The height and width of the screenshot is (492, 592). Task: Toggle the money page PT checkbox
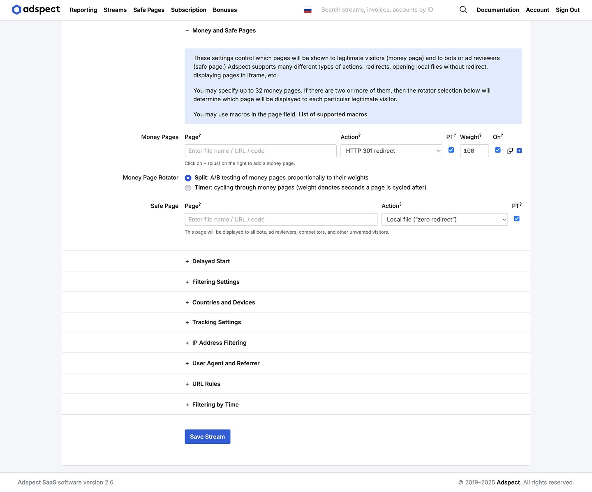(x=451, y=150)
